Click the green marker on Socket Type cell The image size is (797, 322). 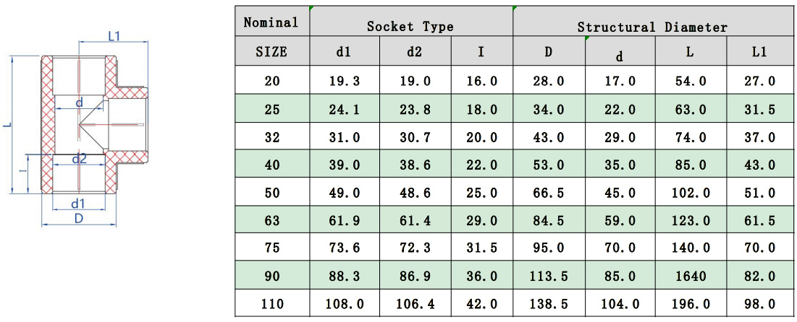(x=311, y=8)
